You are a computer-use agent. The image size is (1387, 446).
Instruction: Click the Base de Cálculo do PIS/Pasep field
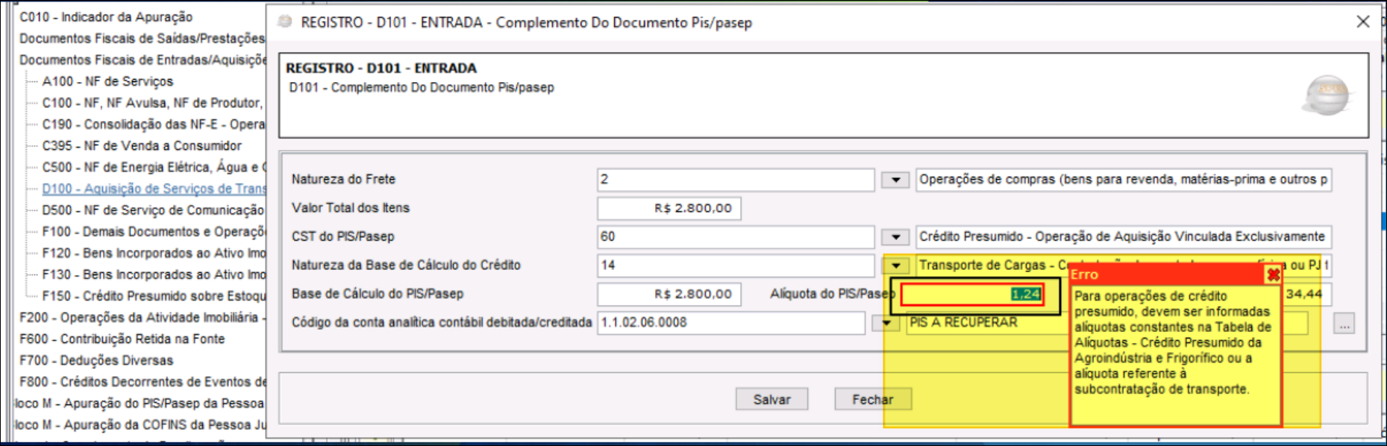point(669,294)
